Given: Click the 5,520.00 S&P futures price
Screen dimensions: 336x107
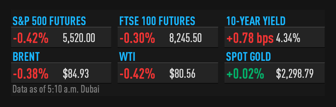Looking at the screenshot, I should pos(79,38).
